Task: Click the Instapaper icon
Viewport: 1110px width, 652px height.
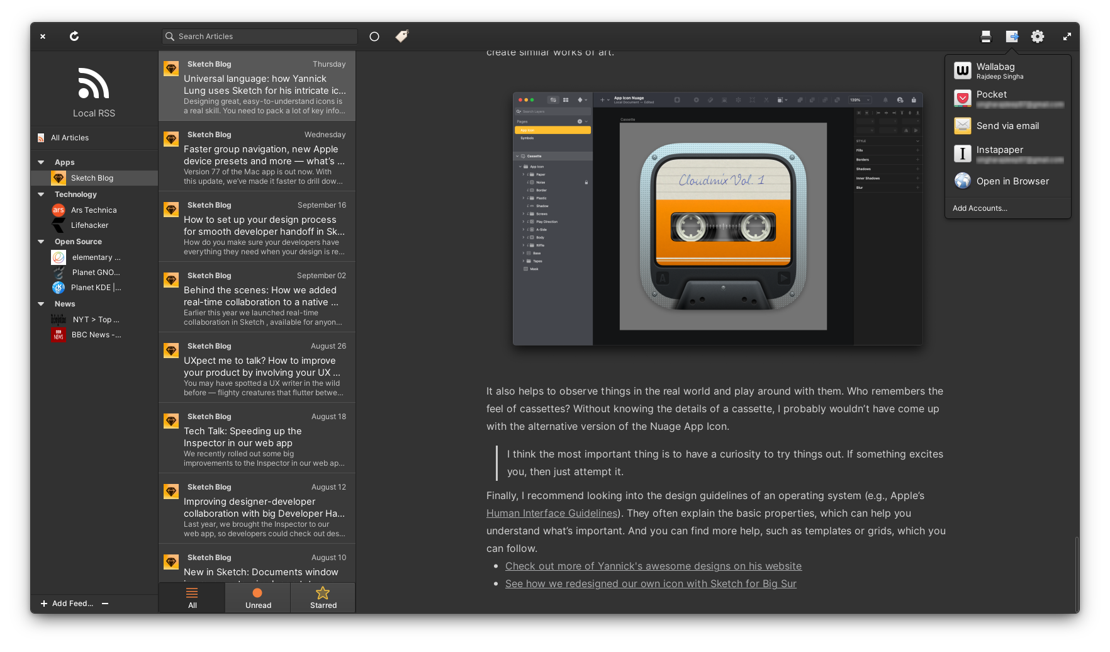Action: pyautogui.click(x=962, y=154)
